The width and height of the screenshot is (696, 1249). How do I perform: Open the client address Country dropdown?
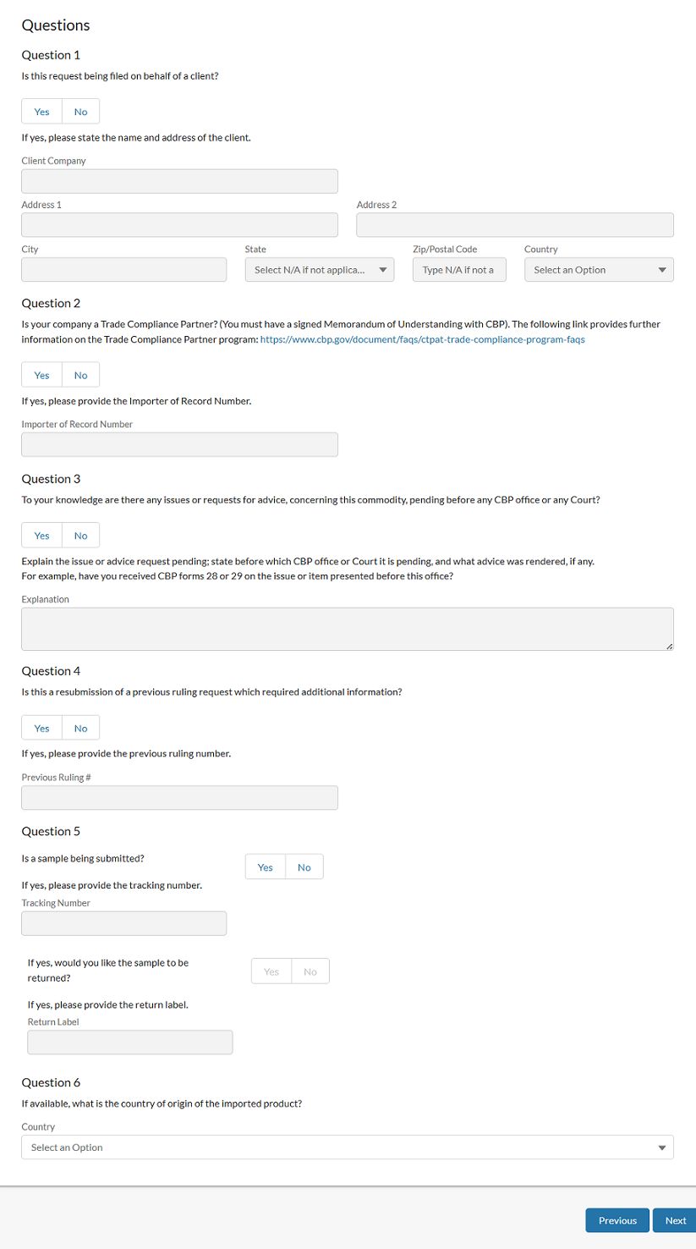click(599, 270)
